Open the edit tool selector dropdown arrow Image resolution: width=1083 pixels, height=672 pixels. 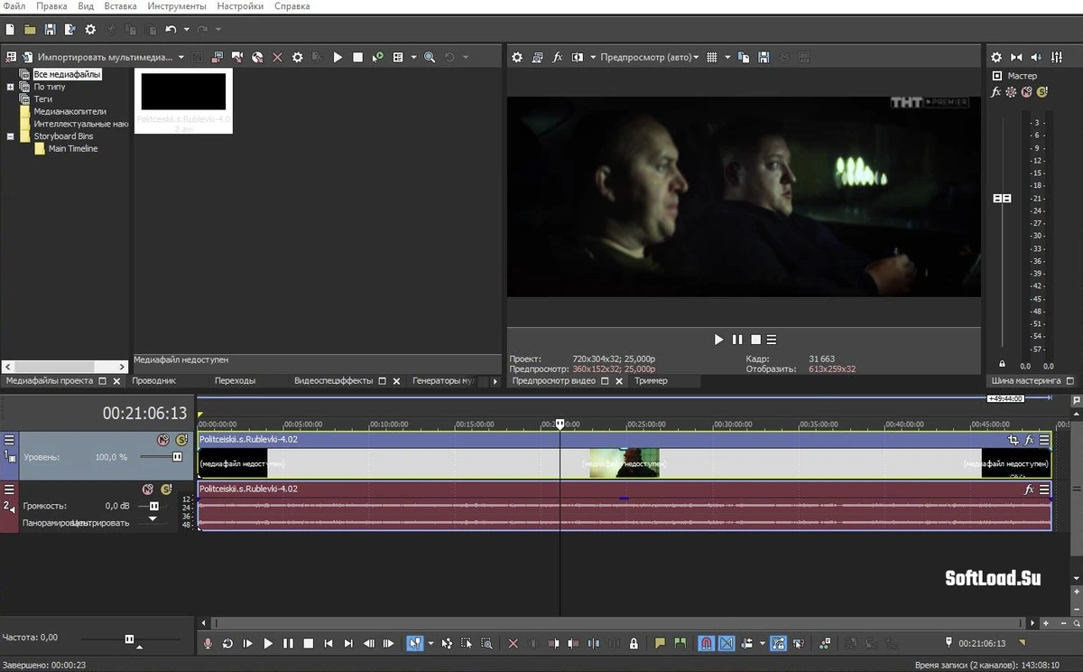(x=430, y=643)
